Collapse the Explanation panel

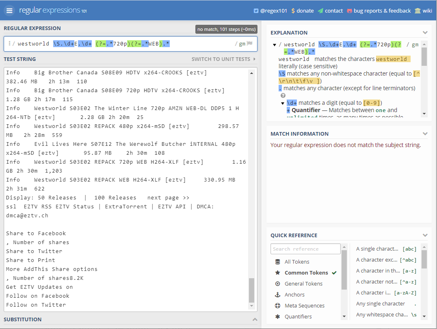425,32
